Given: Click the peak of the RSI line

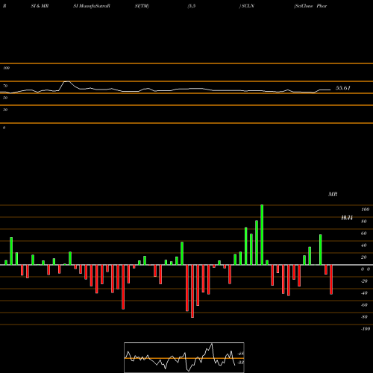Looking at the screenshot, I should (x=66, y=81).
